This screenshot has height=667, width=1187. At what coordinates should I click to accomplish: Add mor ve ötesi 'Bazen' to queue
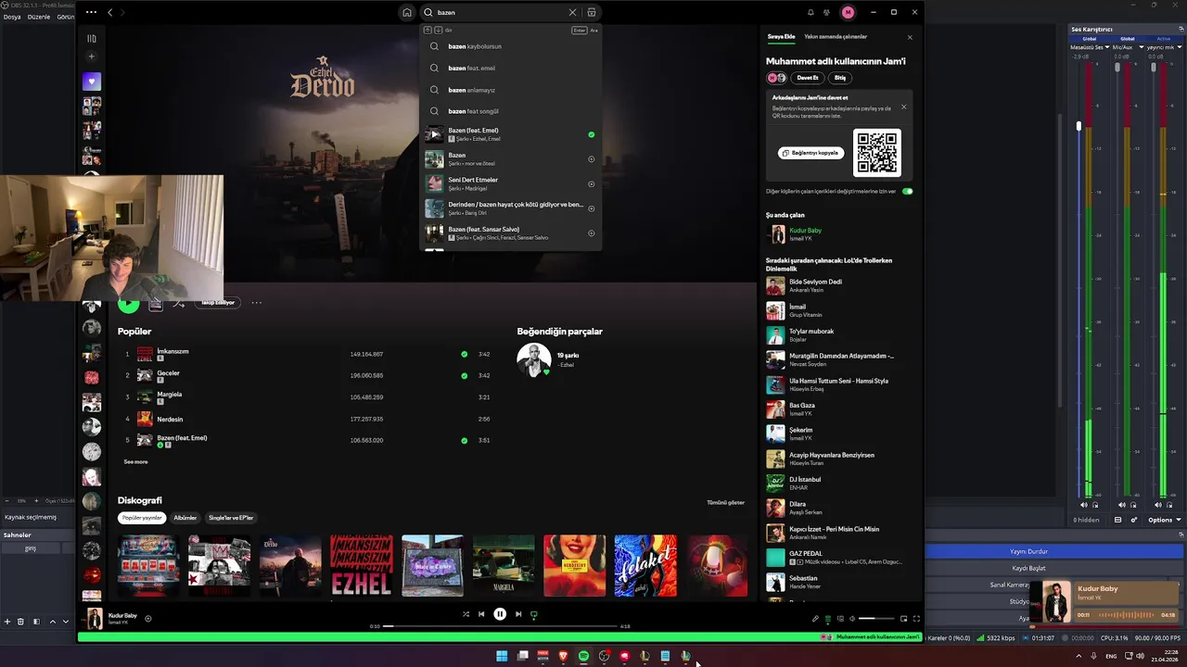tap(591, 159)
